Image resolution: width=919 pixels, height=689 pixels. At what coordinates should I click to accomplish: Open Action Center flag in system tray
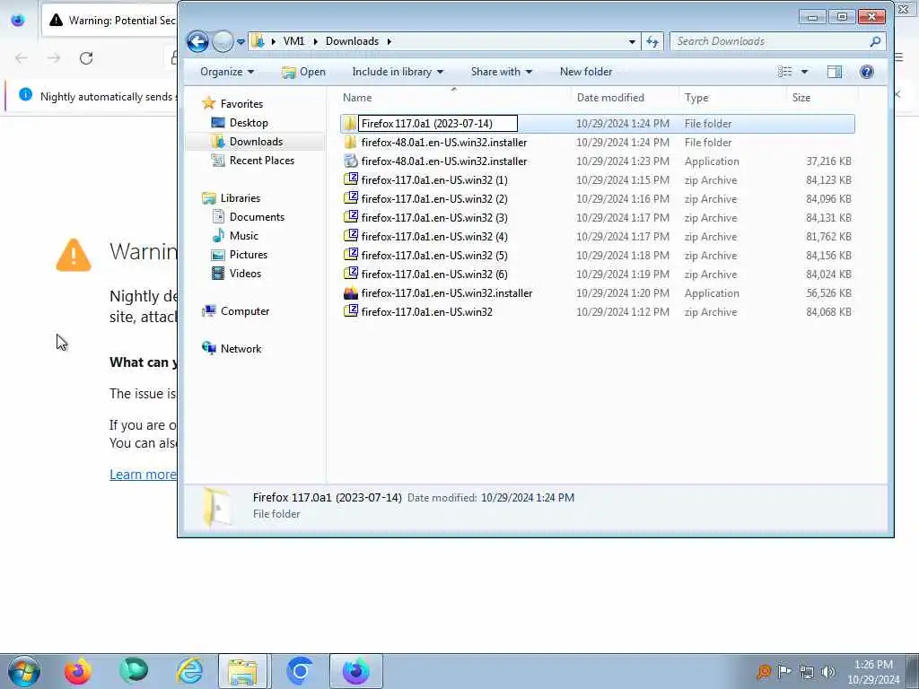point(784,672)
